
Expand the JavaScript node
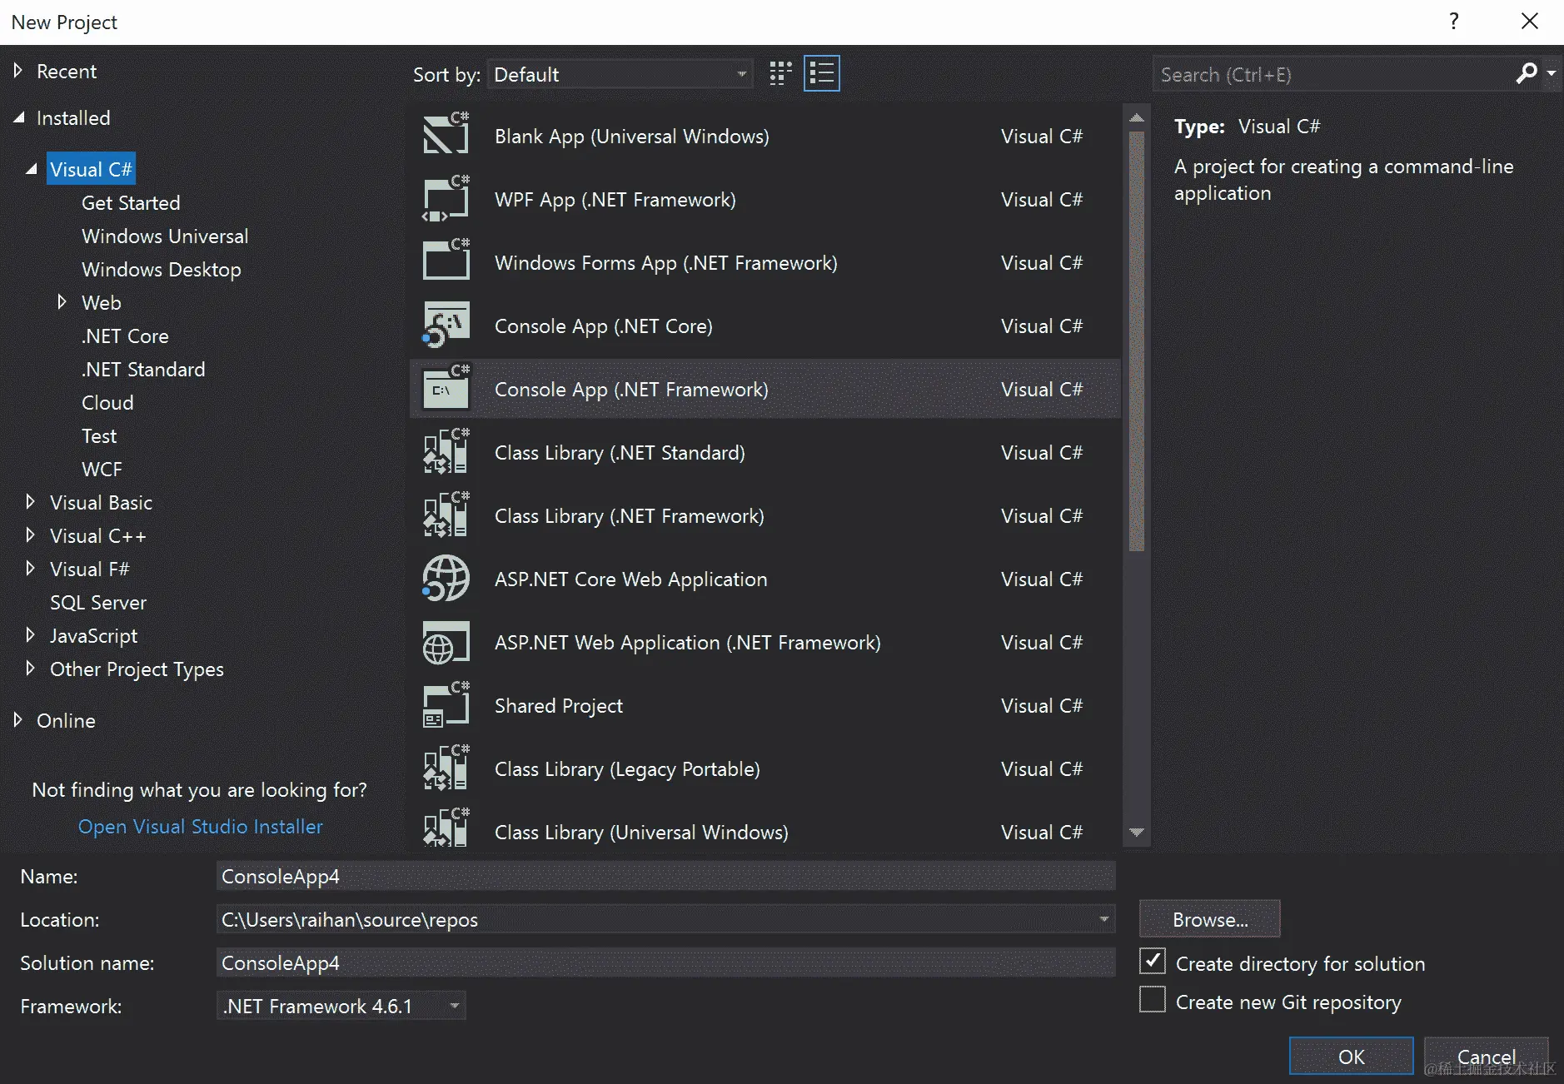click(31, 635)
